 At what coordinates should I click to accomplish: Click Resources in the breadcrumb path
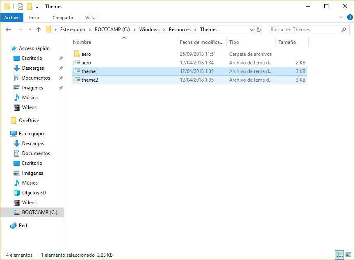tap(180, 30)
